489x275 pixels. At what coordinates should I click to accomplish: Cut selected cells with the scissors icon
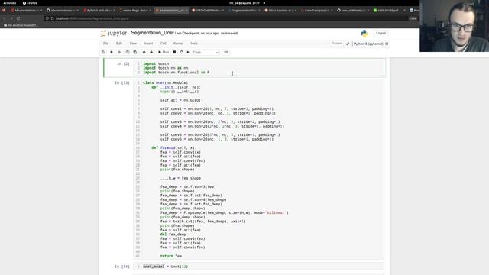[x=120, y=52]
